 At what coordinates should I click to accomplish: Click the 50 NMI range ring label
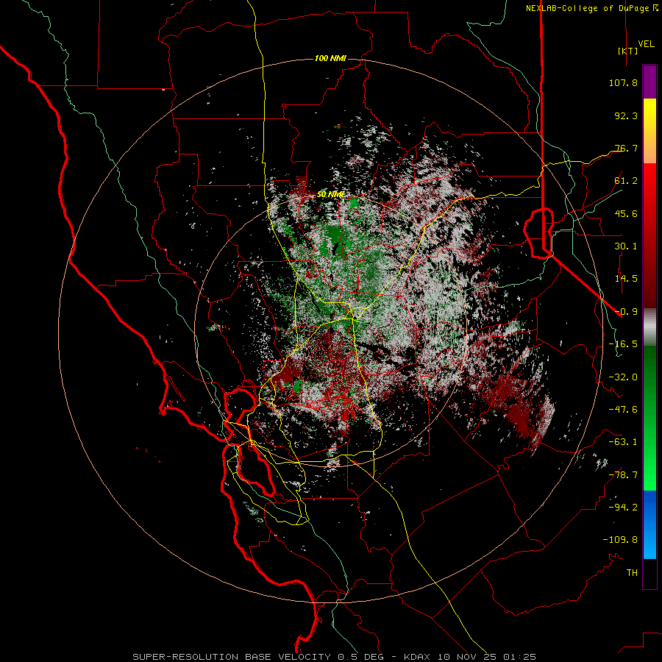click(x=330, y=194)
